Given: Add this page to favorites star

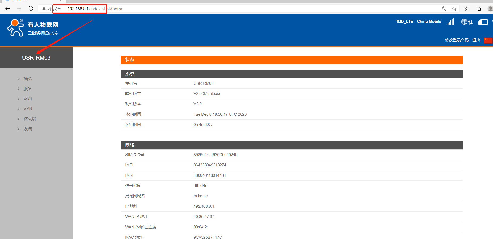Looking at the screenshot, I should click(x=454, y=9).
